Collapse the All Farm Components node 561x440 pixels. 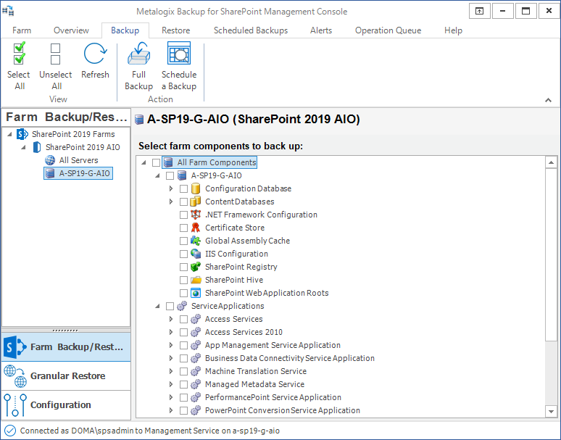144,162
